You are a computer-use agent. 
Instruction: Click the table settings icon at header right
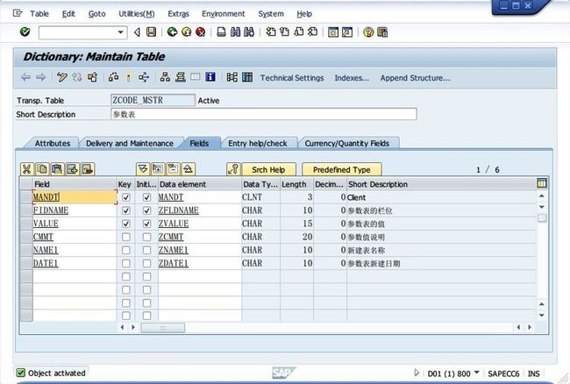pyautogui.click(x=542, y=183)
